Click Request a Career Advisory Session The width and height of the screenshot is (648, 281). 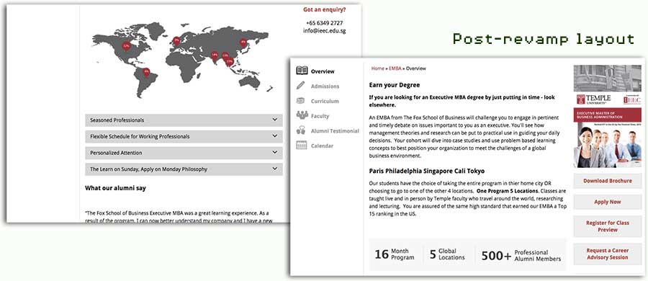(608, 254)
